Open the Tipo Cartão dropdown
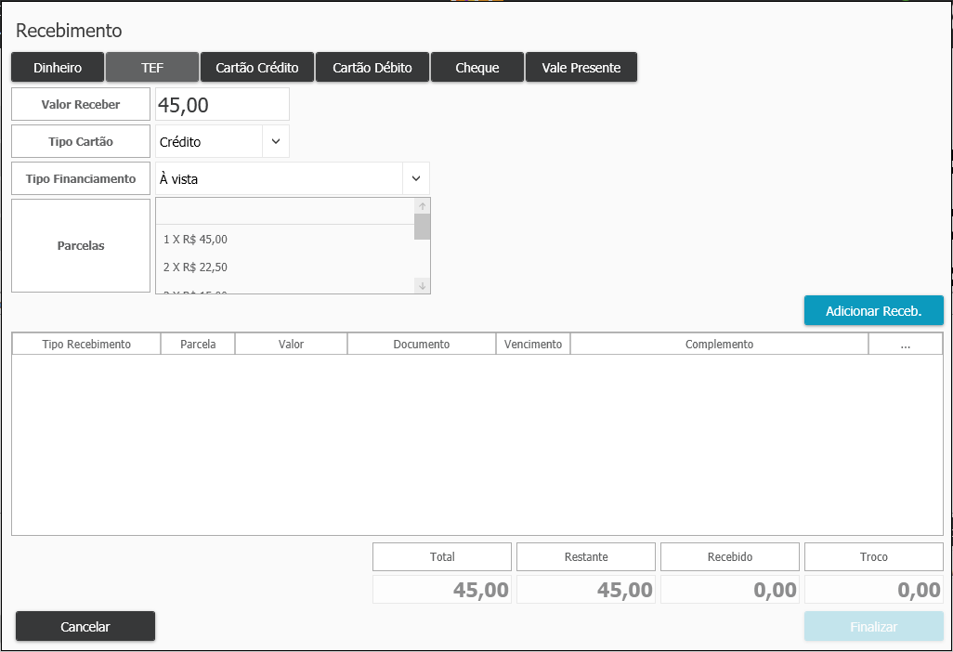The height and width of the screenshot is (652, 953). pos(276,142)
